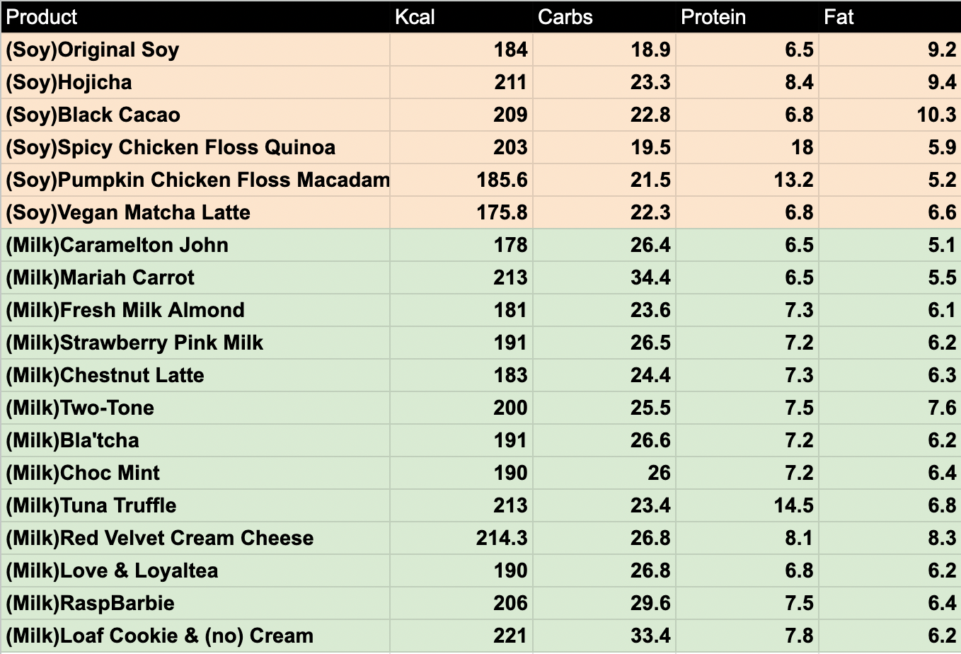The image size is (961, 654).
Task: Select the Protein header cell
Action: [747, 17]
